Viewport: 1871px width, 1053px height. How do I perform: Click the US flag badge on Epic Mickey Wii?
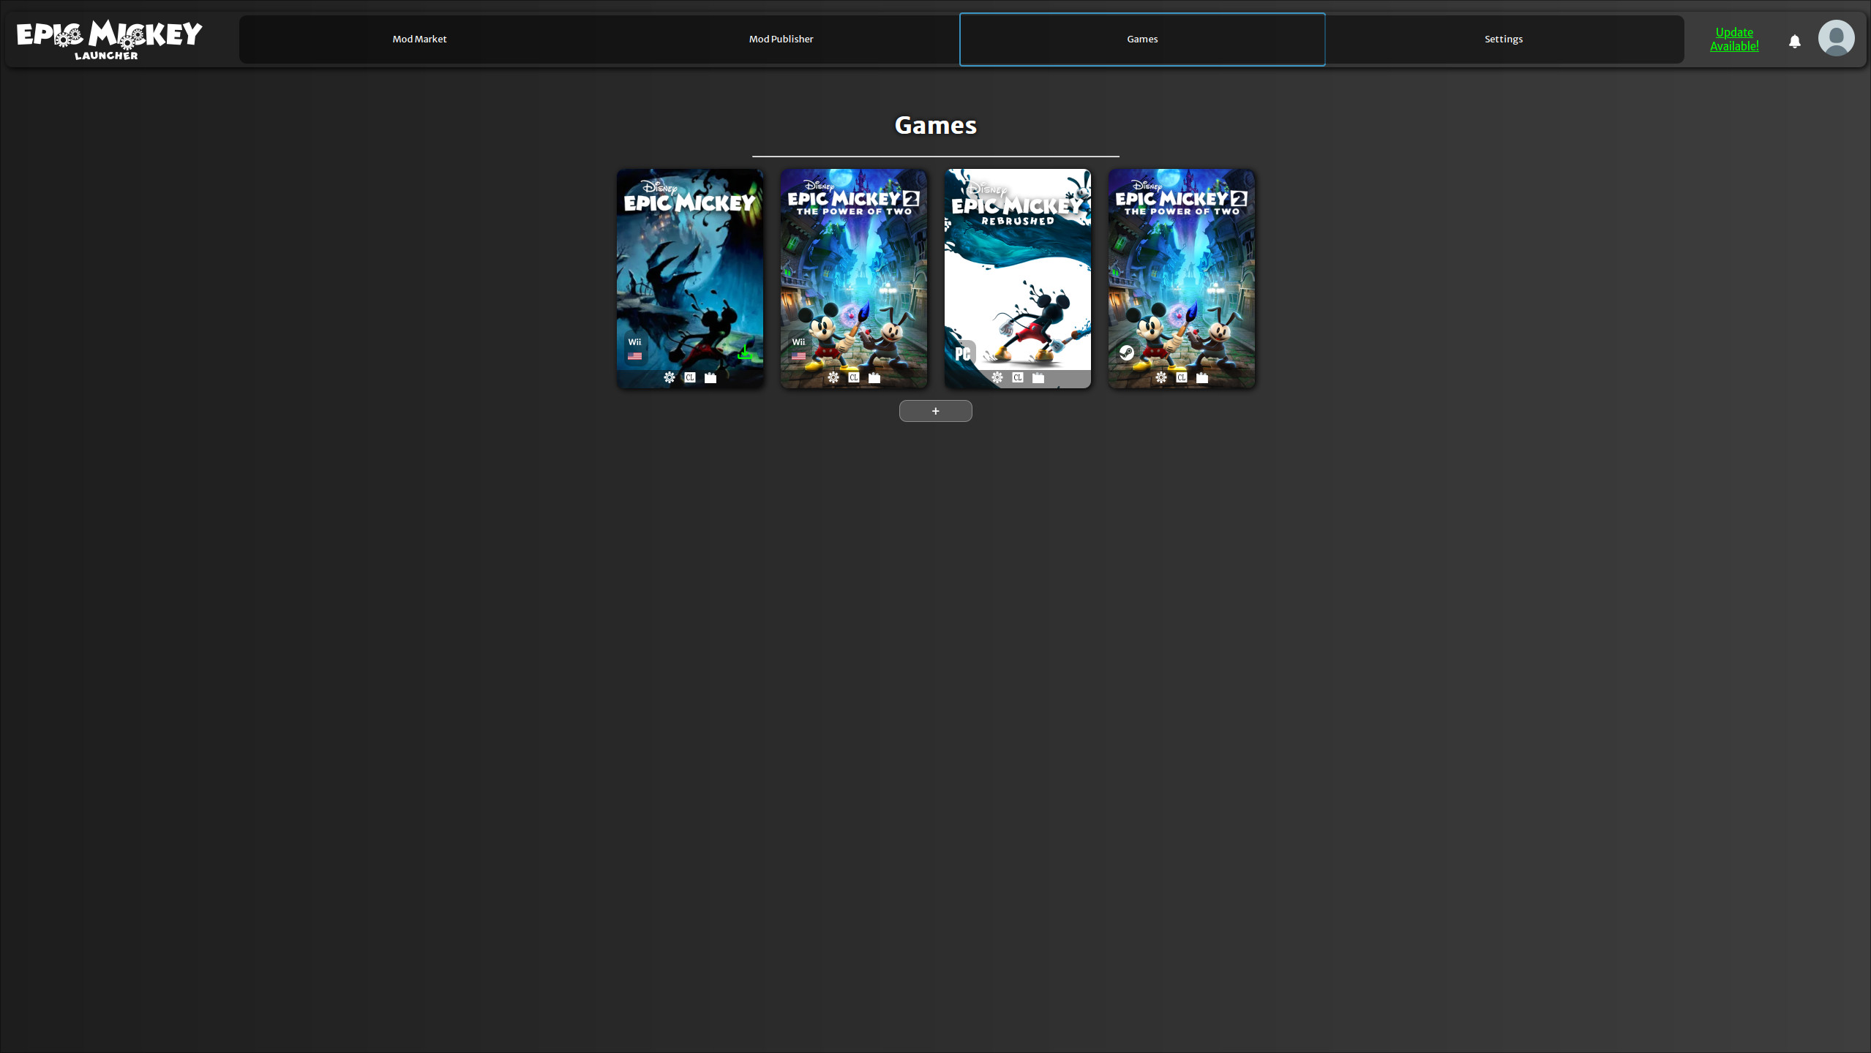634,357
